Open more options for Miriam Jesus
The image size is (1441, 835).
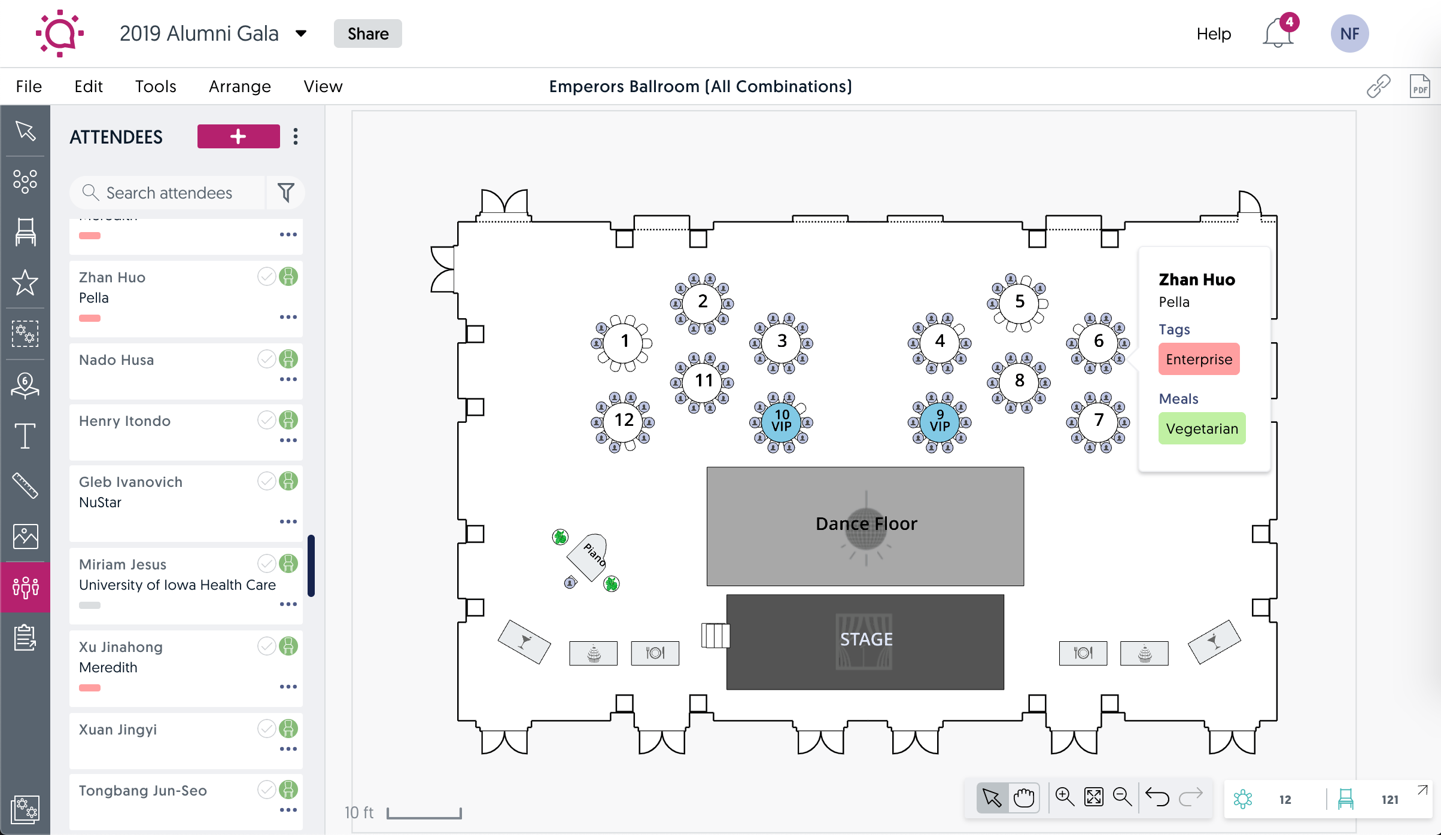(288, 604)
